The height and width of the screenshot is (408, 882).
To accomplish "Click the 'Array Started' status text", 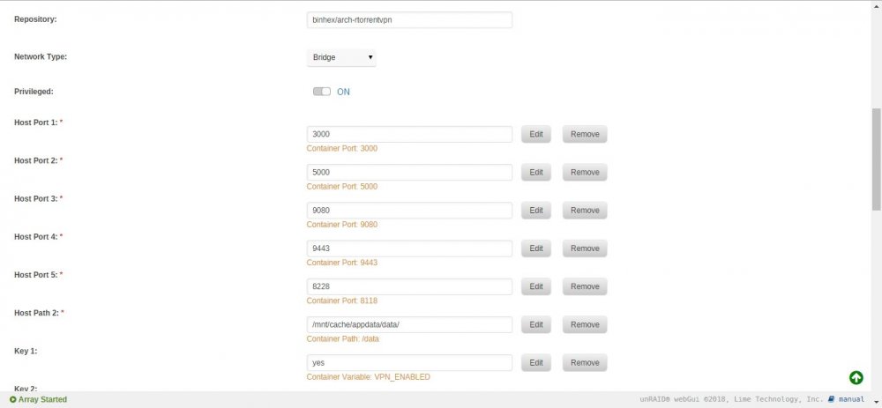I will coord(42,399).
